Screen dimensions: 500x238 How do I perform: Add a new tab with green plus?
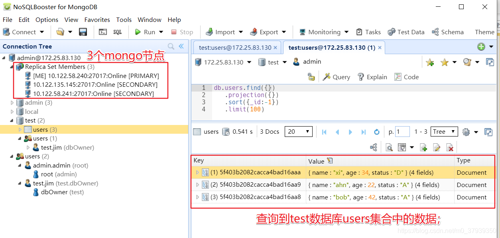[481, 47]
